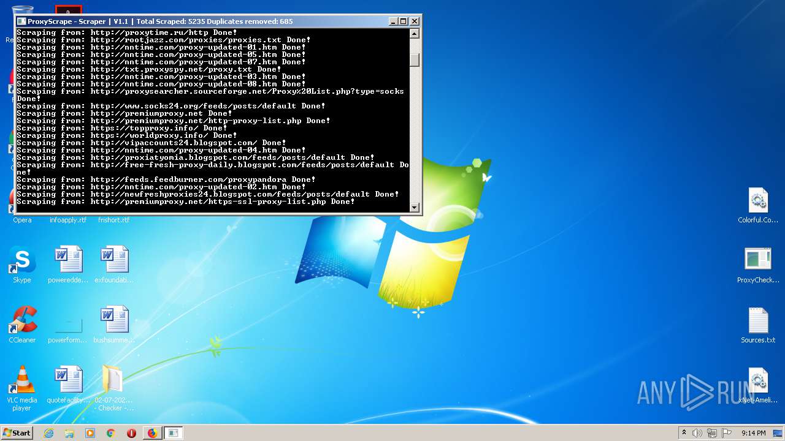Open the Sources.txt text file
This screenshot has height=441, width=785.
click(758, 325)
